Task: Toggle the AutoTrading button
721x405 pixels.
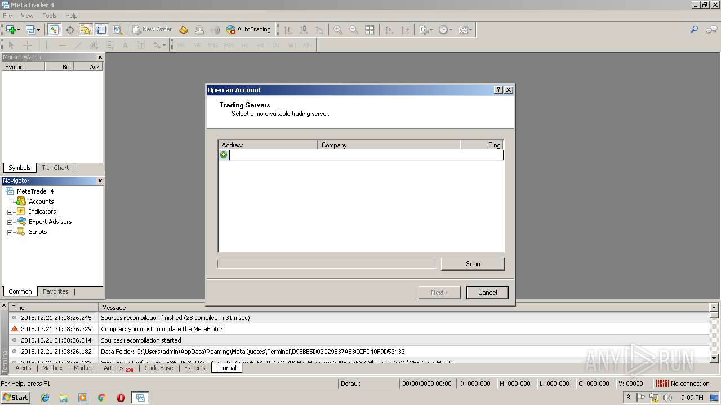Action: click(248, 30)
